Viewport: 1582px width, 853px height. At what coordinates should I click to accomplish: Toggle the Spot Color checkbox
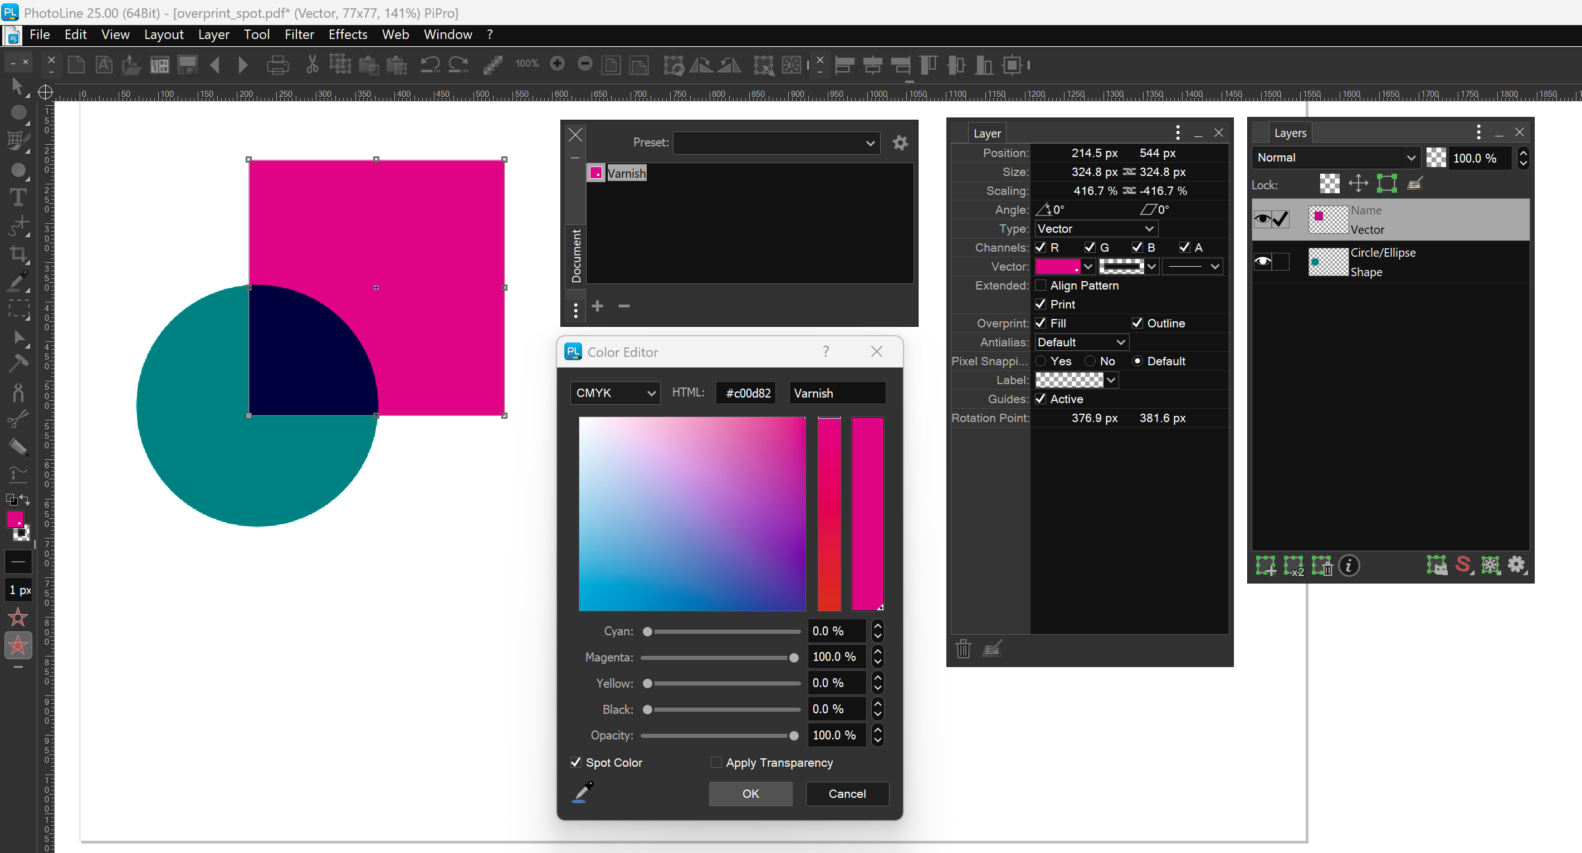(x=576, y=762)
